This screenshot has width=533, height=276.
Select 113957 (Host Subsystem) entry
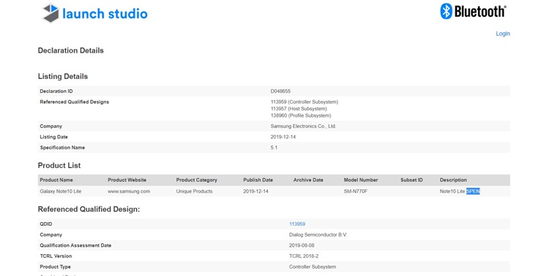[299, 109]
